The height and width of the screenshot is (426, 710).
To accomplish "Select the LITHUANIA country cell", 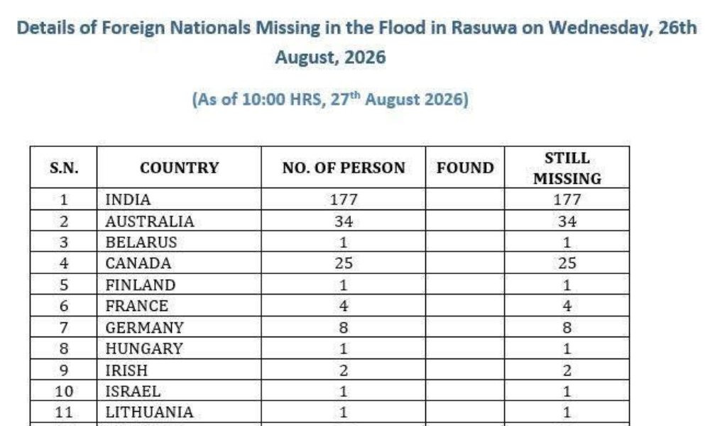I will (180, 412).
